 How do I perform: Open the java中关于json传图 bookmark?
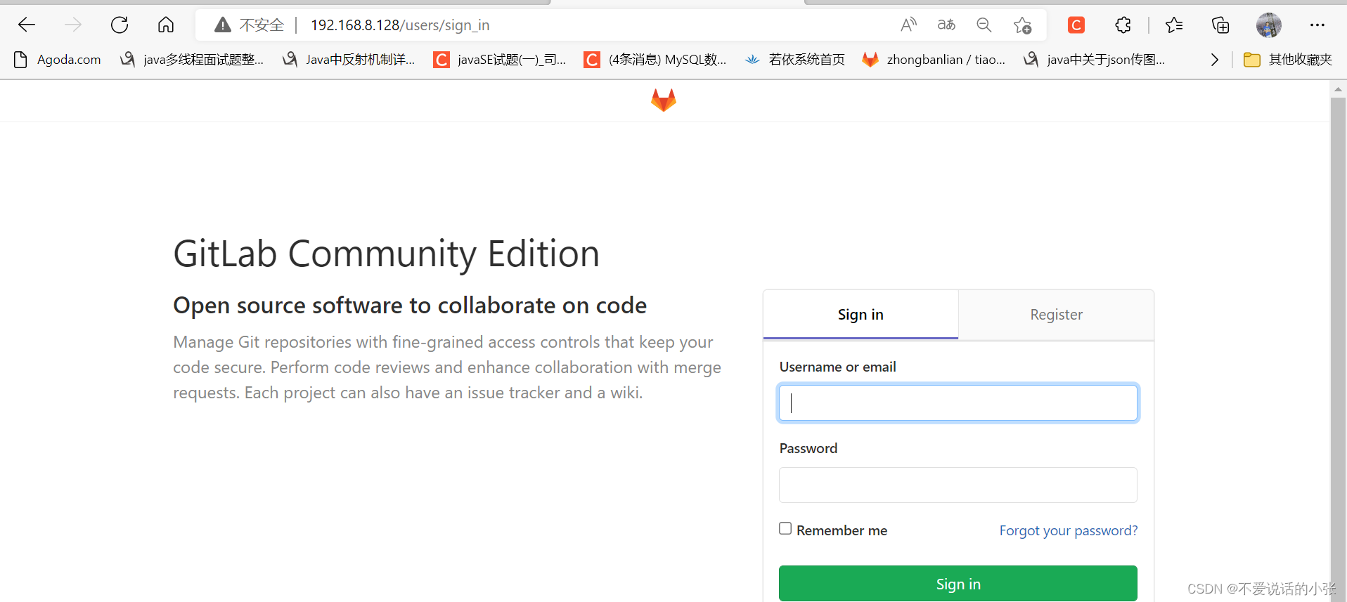pyautogui.click(x=1094, y=60)
